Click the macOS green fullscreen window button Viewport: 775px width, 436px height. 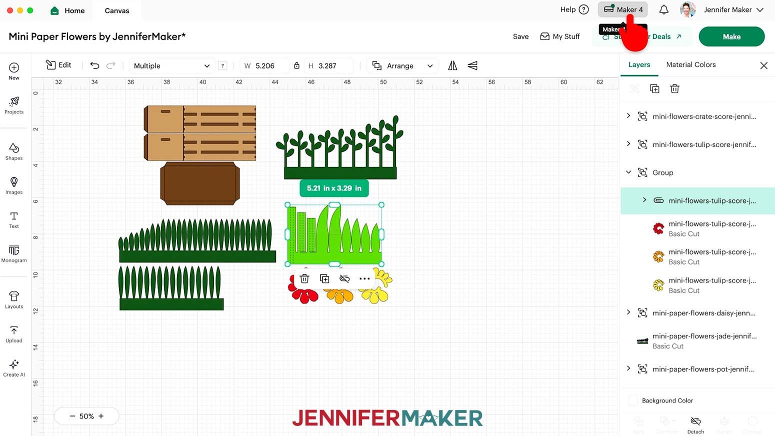pyautogui.click(x=30, y=10)
